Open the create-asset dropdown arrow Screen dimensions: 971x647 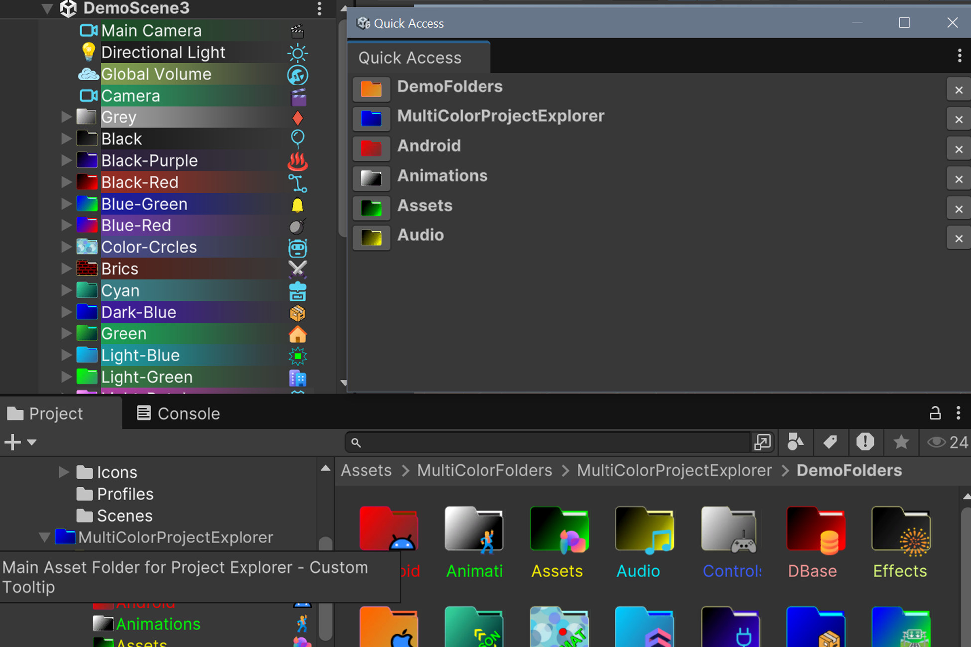click(32, 442)
